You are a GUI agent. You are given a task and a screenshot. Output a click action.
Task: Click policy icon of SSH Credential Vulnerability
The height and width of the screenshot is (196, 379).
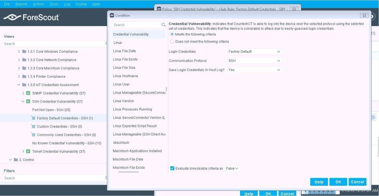(28, 101)
